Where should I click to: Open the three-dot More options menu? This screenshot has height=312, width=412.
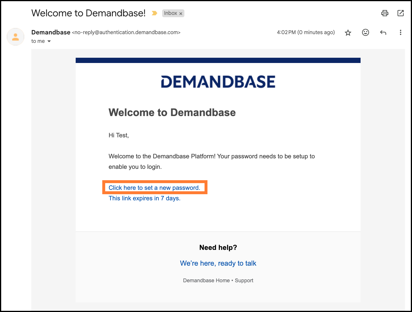(x=400, y=32)
